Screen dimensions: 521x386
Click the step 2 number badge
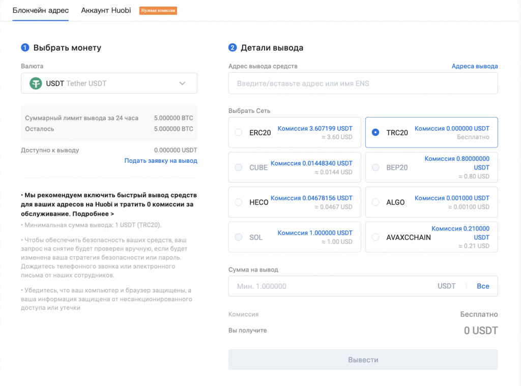[x=233, y=48]
